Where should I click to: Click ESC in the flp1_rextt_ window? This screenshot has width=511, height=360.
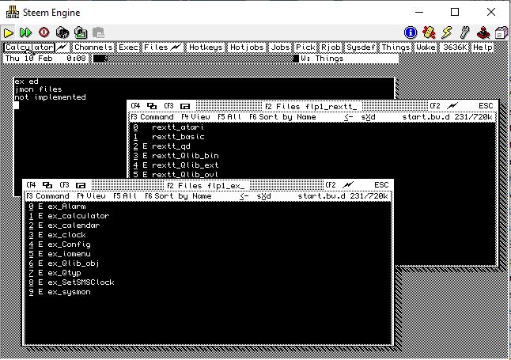[x=486, y=106]
